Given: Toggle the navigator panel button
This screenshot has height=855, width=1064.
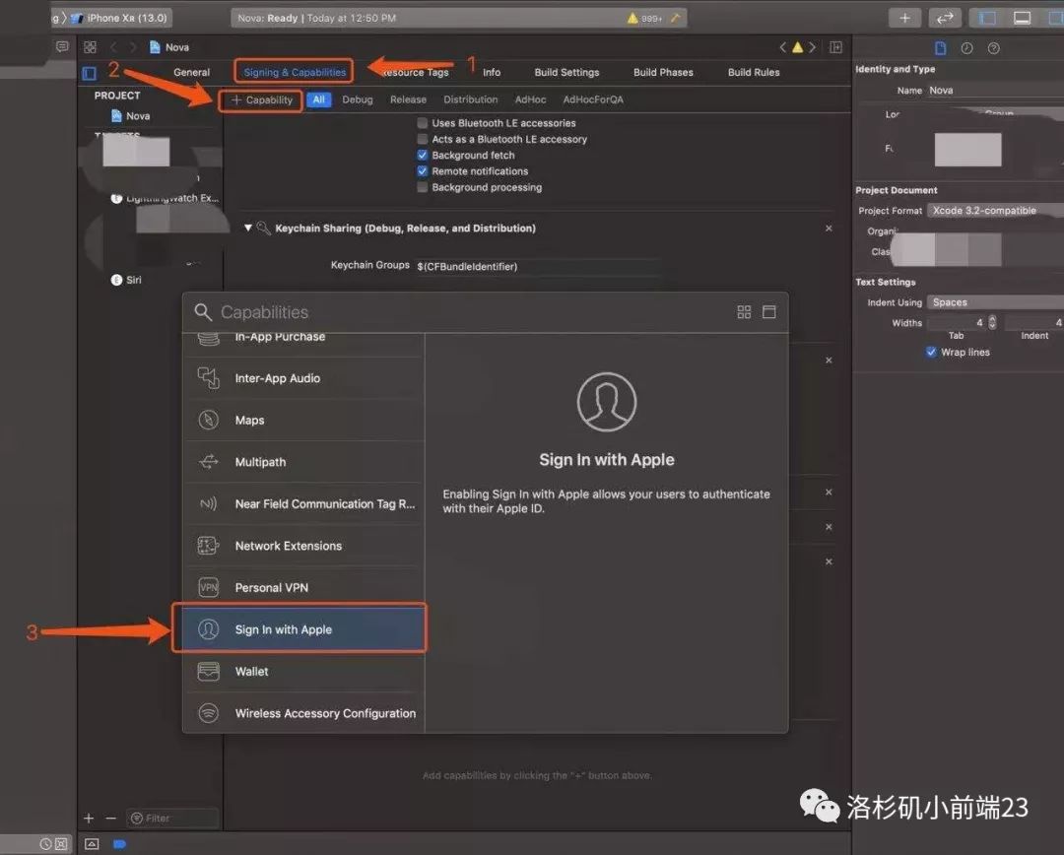Looking at the screenshot, I should click(986, 18).
